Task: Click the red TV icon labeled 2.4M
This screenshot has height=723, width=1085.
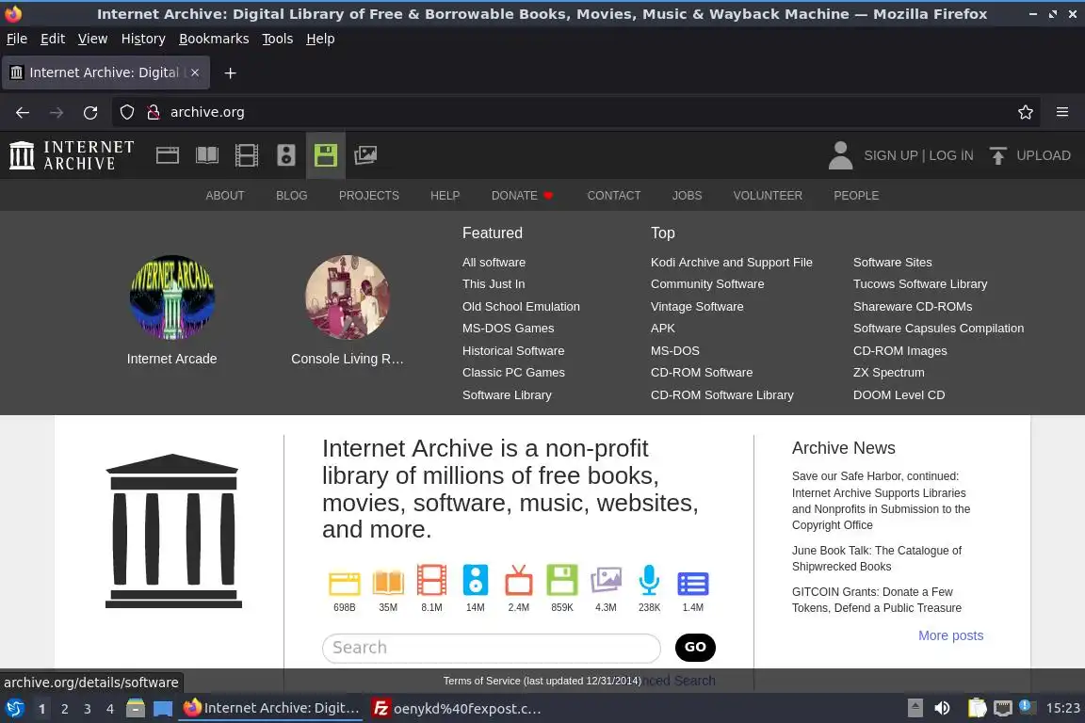Action: (x=518, y=580)
